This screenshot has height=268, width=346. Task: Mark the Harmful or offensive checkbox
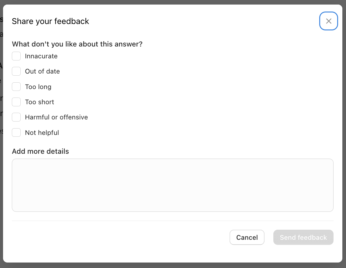pyautogui.click(x=16, y=117)
